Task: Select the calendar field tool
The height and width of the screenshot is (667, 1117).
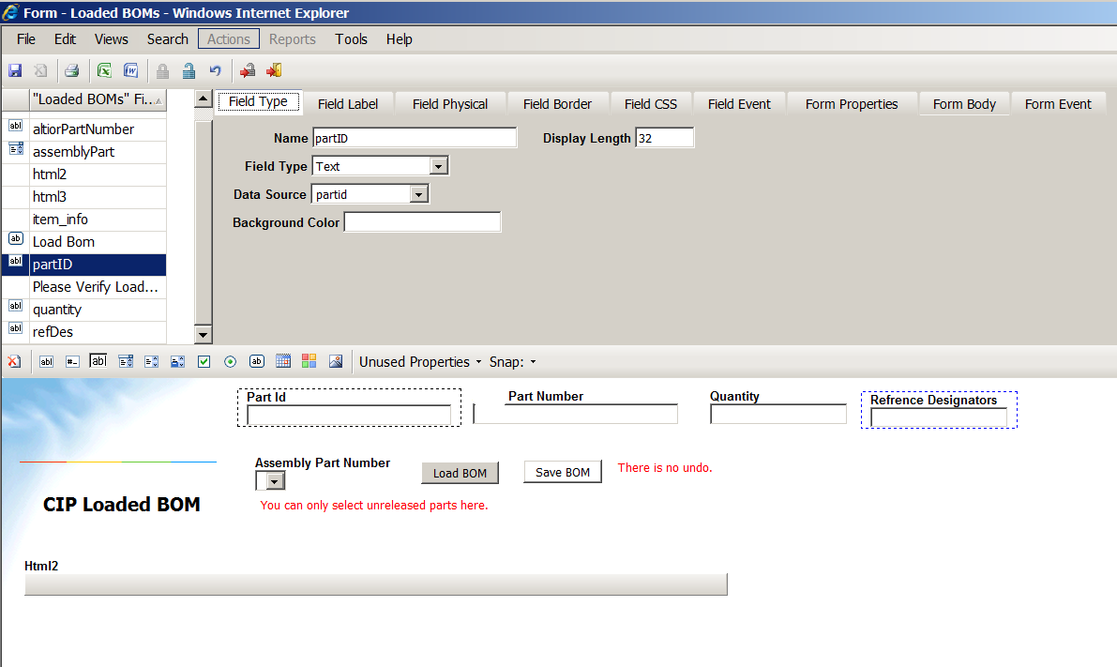Action: click(283, 361)
